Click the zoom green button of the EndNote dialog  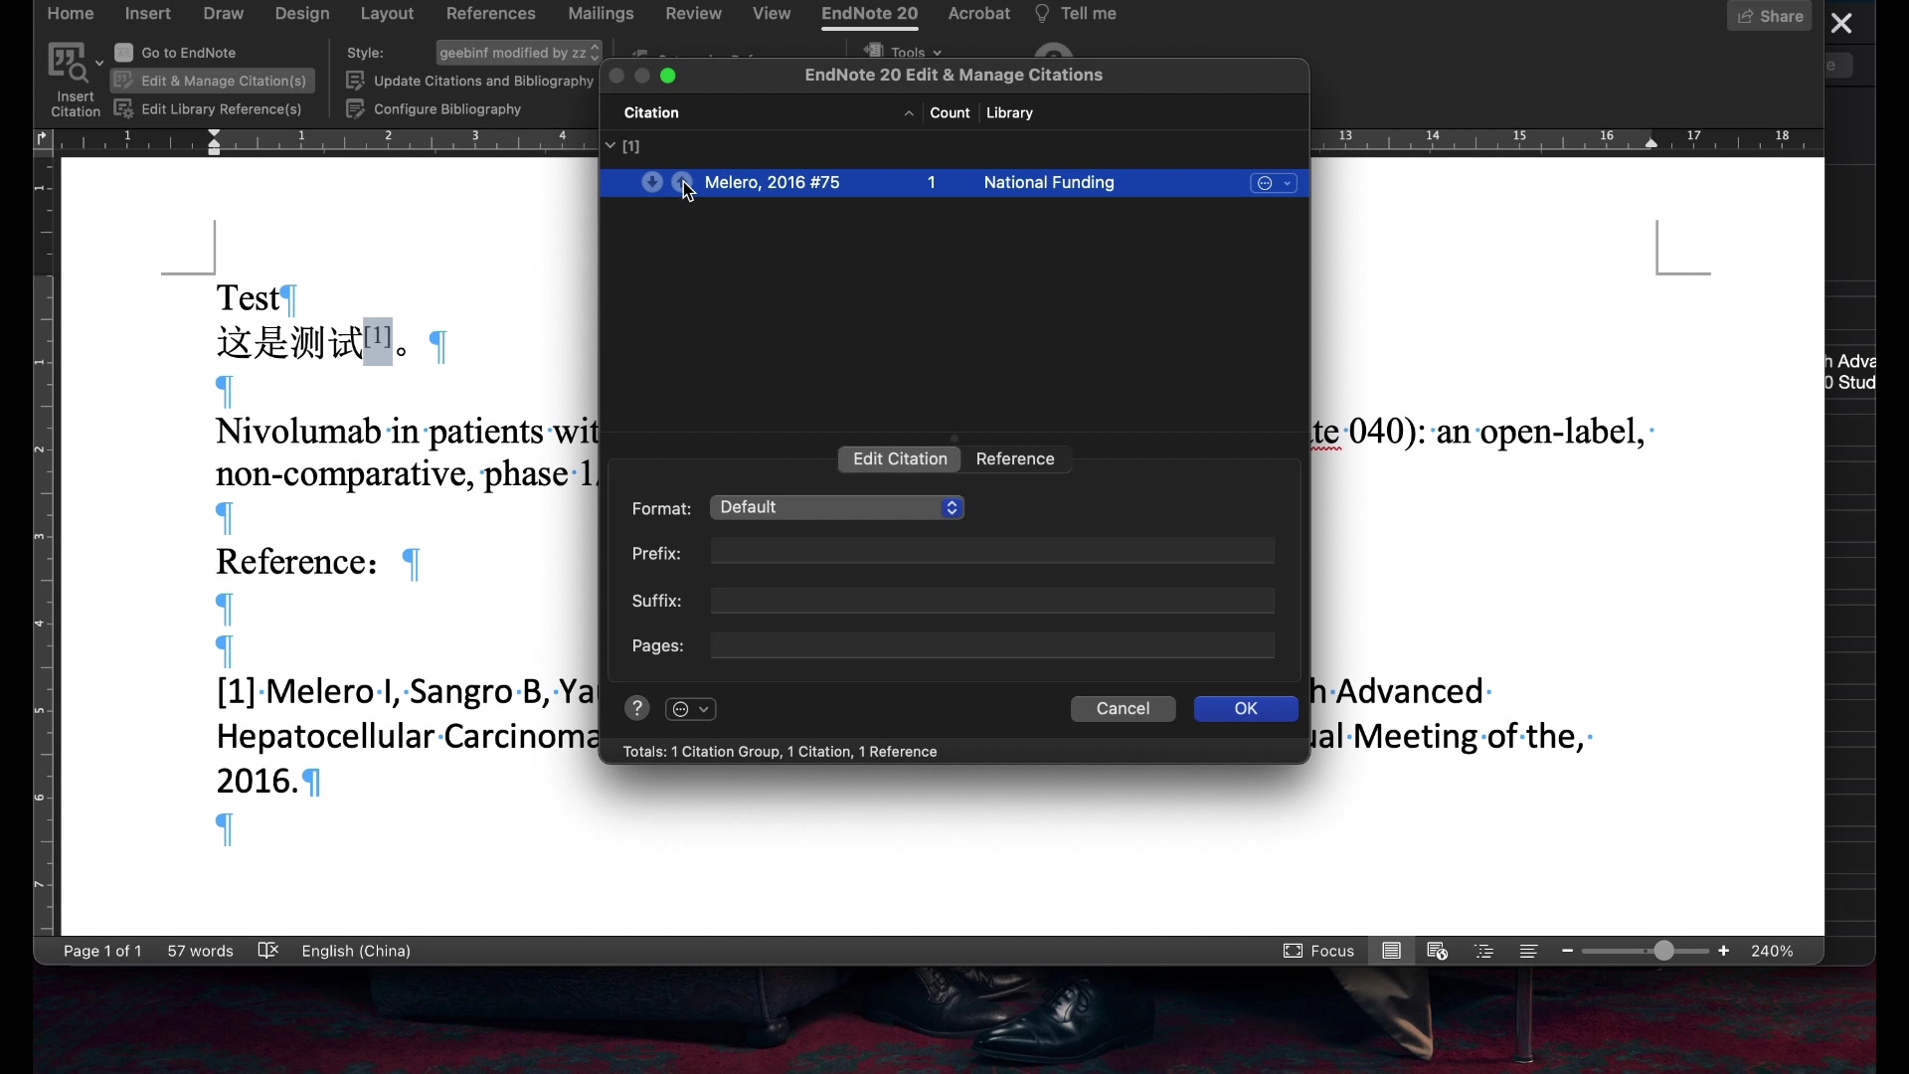point(669,76)
